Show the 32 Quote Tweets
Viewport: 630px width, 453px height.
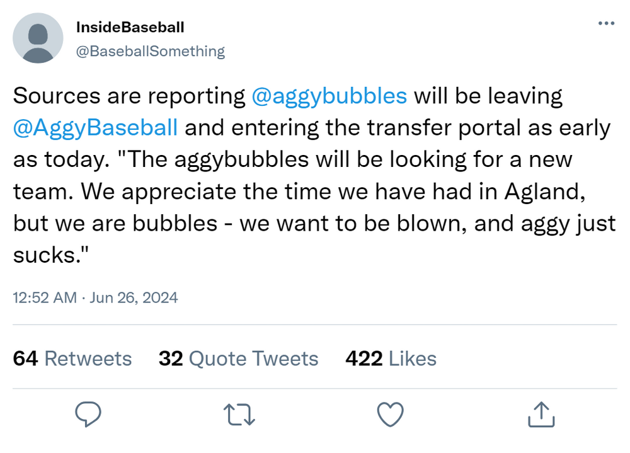coord(238,358)
